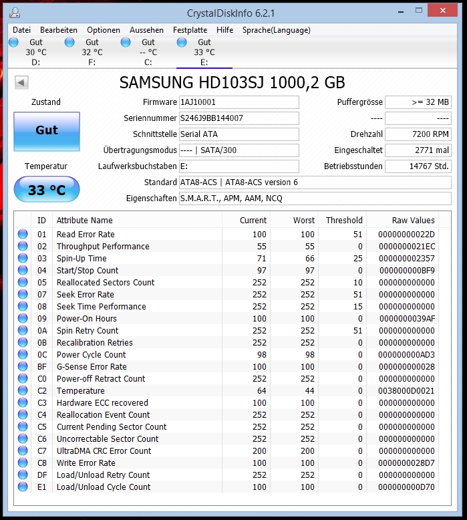Click status orb of Start/Stop Count row
Screen dimensions: 467x520
tap(23, 270)
